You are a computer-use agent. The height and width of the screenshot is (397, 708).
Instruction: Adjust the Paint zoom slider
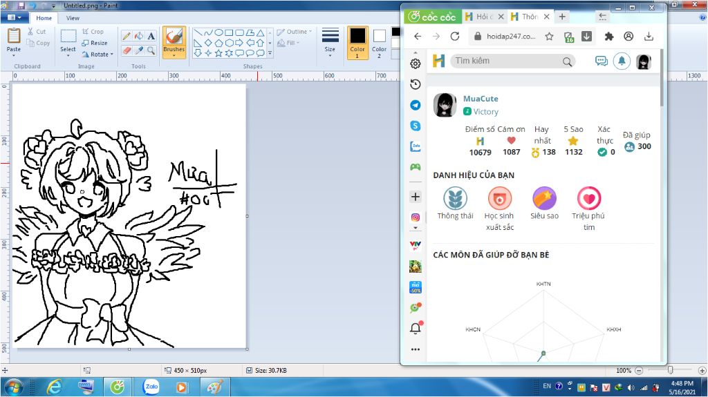click(671, 370)
